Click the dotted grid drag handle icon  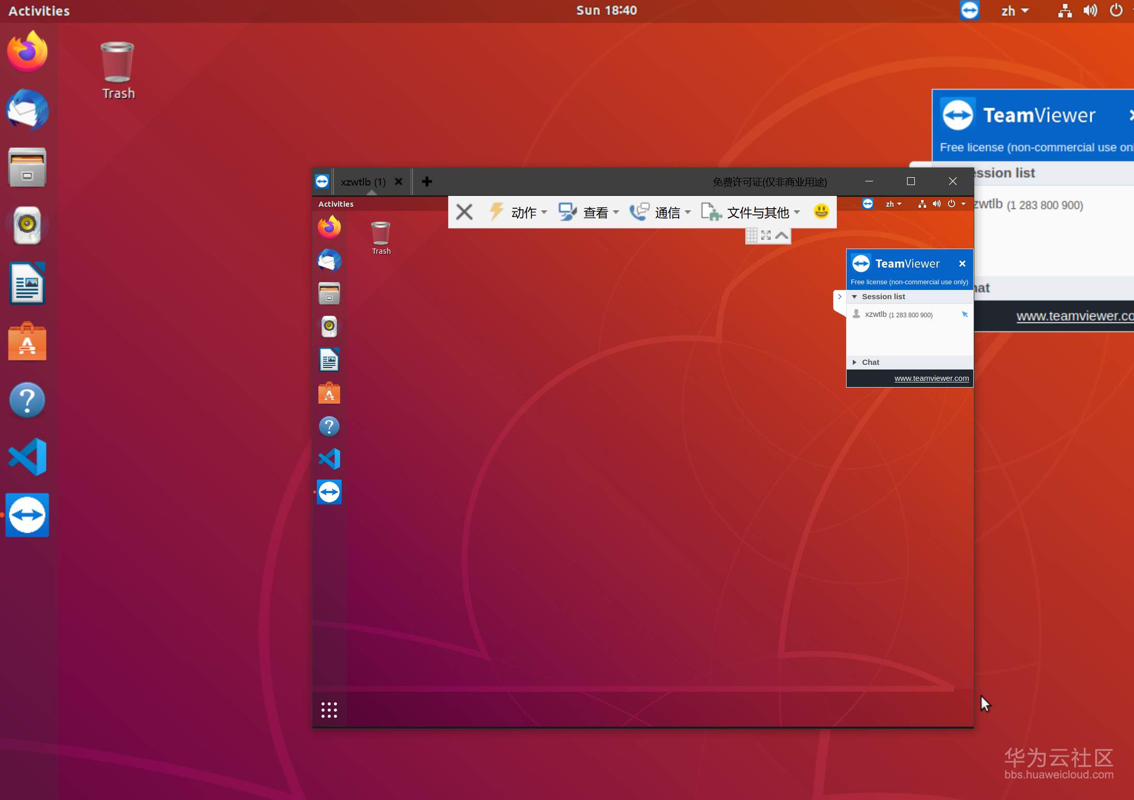752,236
